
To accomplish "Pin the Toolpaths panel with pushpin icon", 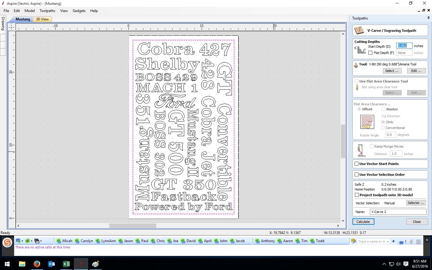I will click(428, 18).
